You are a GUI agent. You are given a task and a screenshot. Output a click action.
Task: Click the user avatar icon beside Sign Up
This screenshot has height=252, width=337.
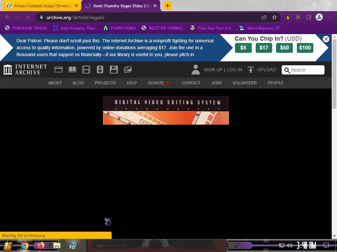[x=195, y=70]
